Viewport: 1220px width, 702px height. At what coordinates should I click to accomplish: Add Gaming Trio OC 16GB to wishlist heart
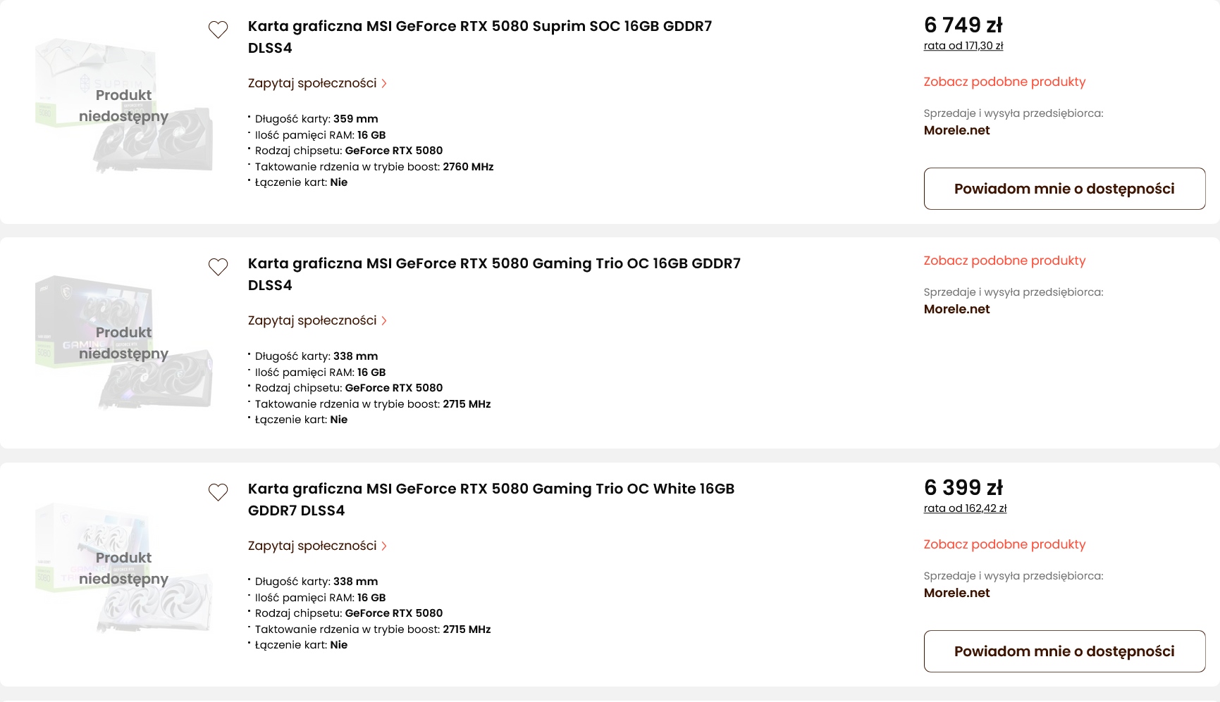point(218,267)
